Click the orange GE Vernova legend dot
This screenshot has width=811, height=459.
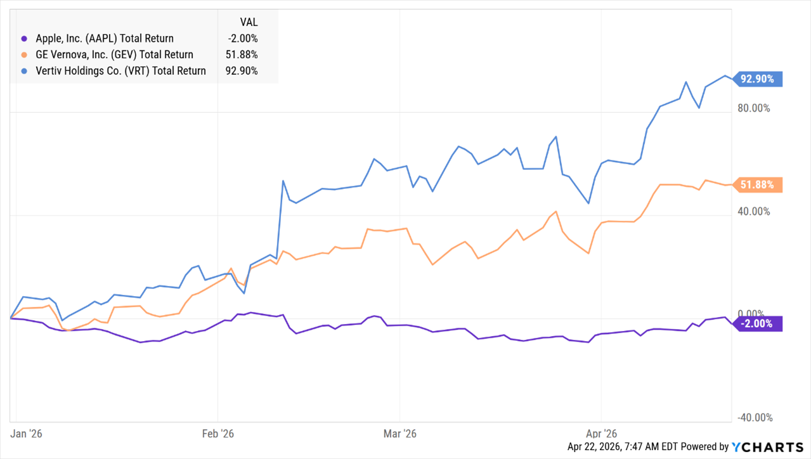(x=24, y=55)
